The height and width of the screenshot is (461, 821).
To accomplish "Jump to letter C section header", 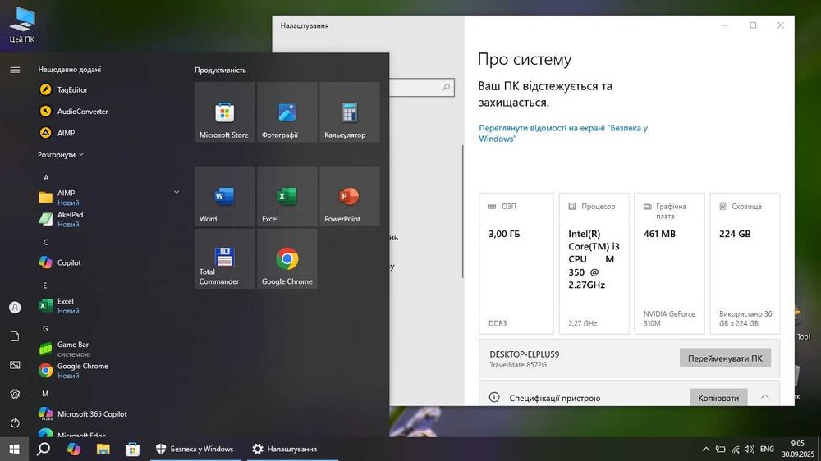I will (45, 242).
